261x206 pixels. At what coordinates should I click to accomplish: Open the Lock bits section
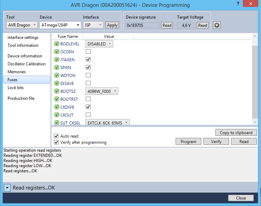(16, 88)
